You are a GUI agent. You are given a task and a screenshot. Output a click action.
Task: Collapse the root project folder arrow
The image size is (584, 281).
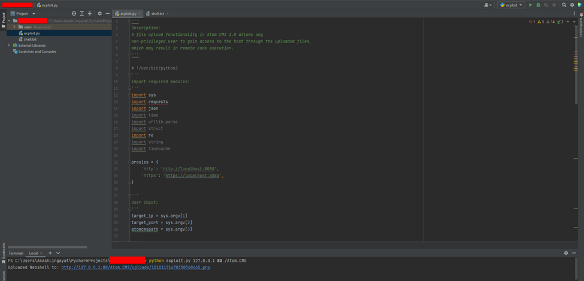pos(9,21)
